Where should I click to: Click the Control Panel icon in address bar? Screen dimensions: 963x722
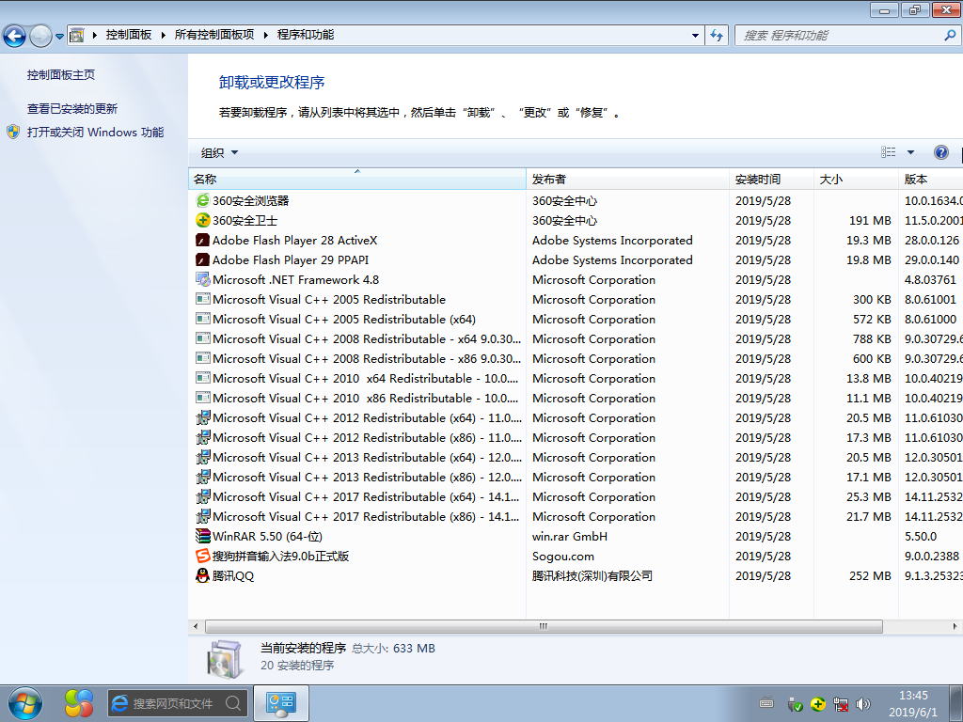[77, 35]
